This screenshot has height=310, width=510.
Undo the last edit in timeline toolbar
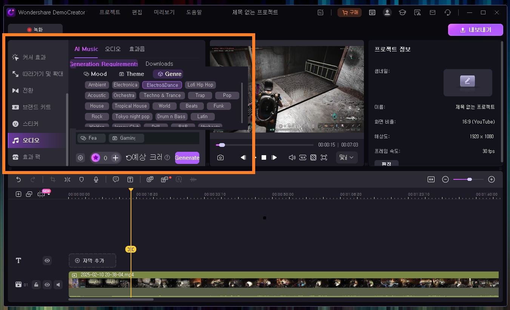18,180
